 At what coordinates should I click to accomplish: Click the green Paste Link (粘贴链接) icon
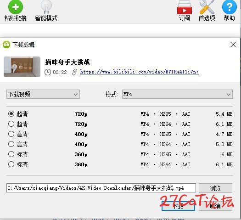point(16,7)
